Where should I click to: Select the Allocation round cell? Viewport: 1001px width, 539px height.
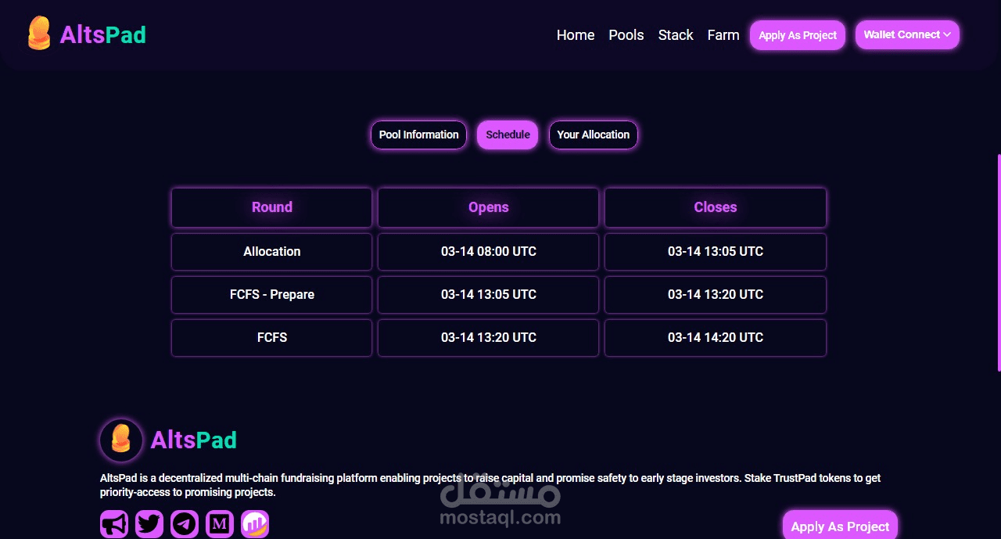pyautogui.click(x=272, y=252)
